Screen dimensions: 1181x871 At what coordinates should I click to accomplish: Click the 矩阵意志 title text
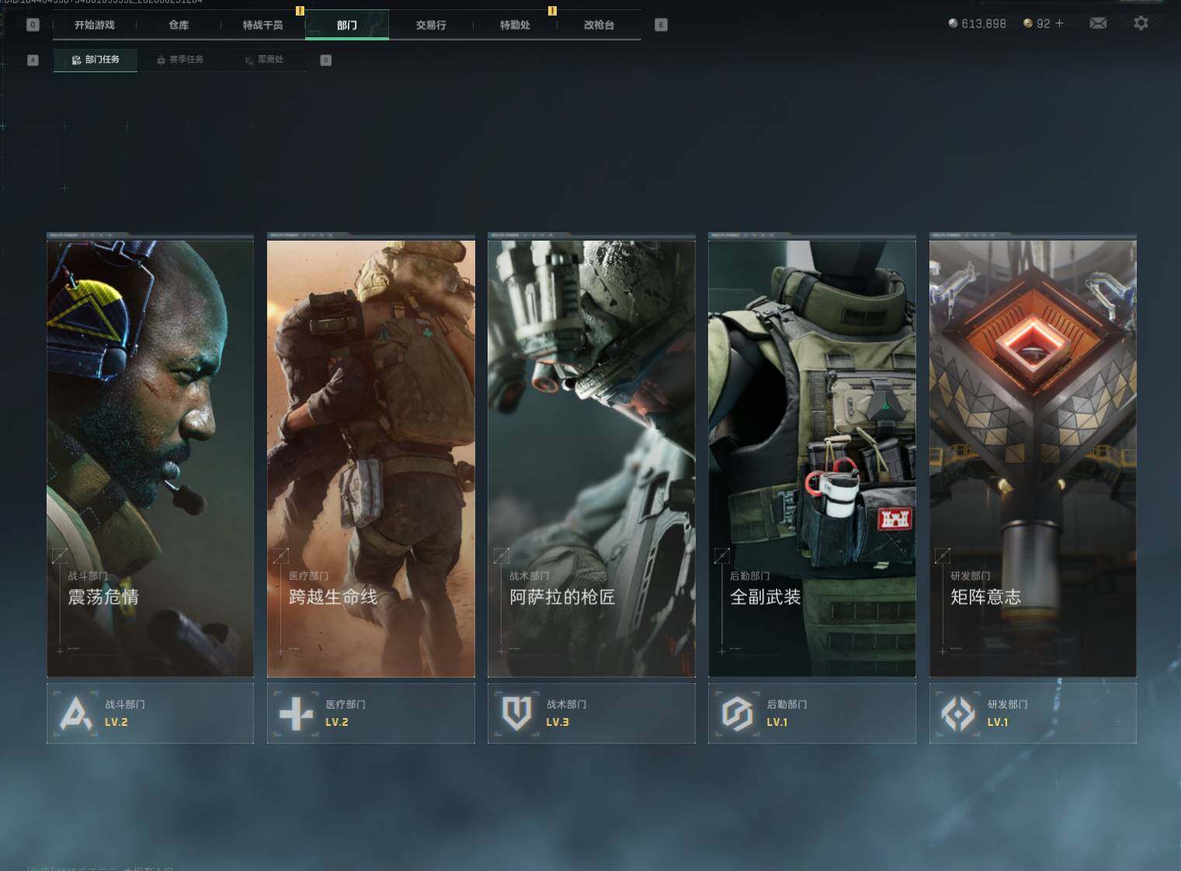pyautogui.click(x=986, y=597)
